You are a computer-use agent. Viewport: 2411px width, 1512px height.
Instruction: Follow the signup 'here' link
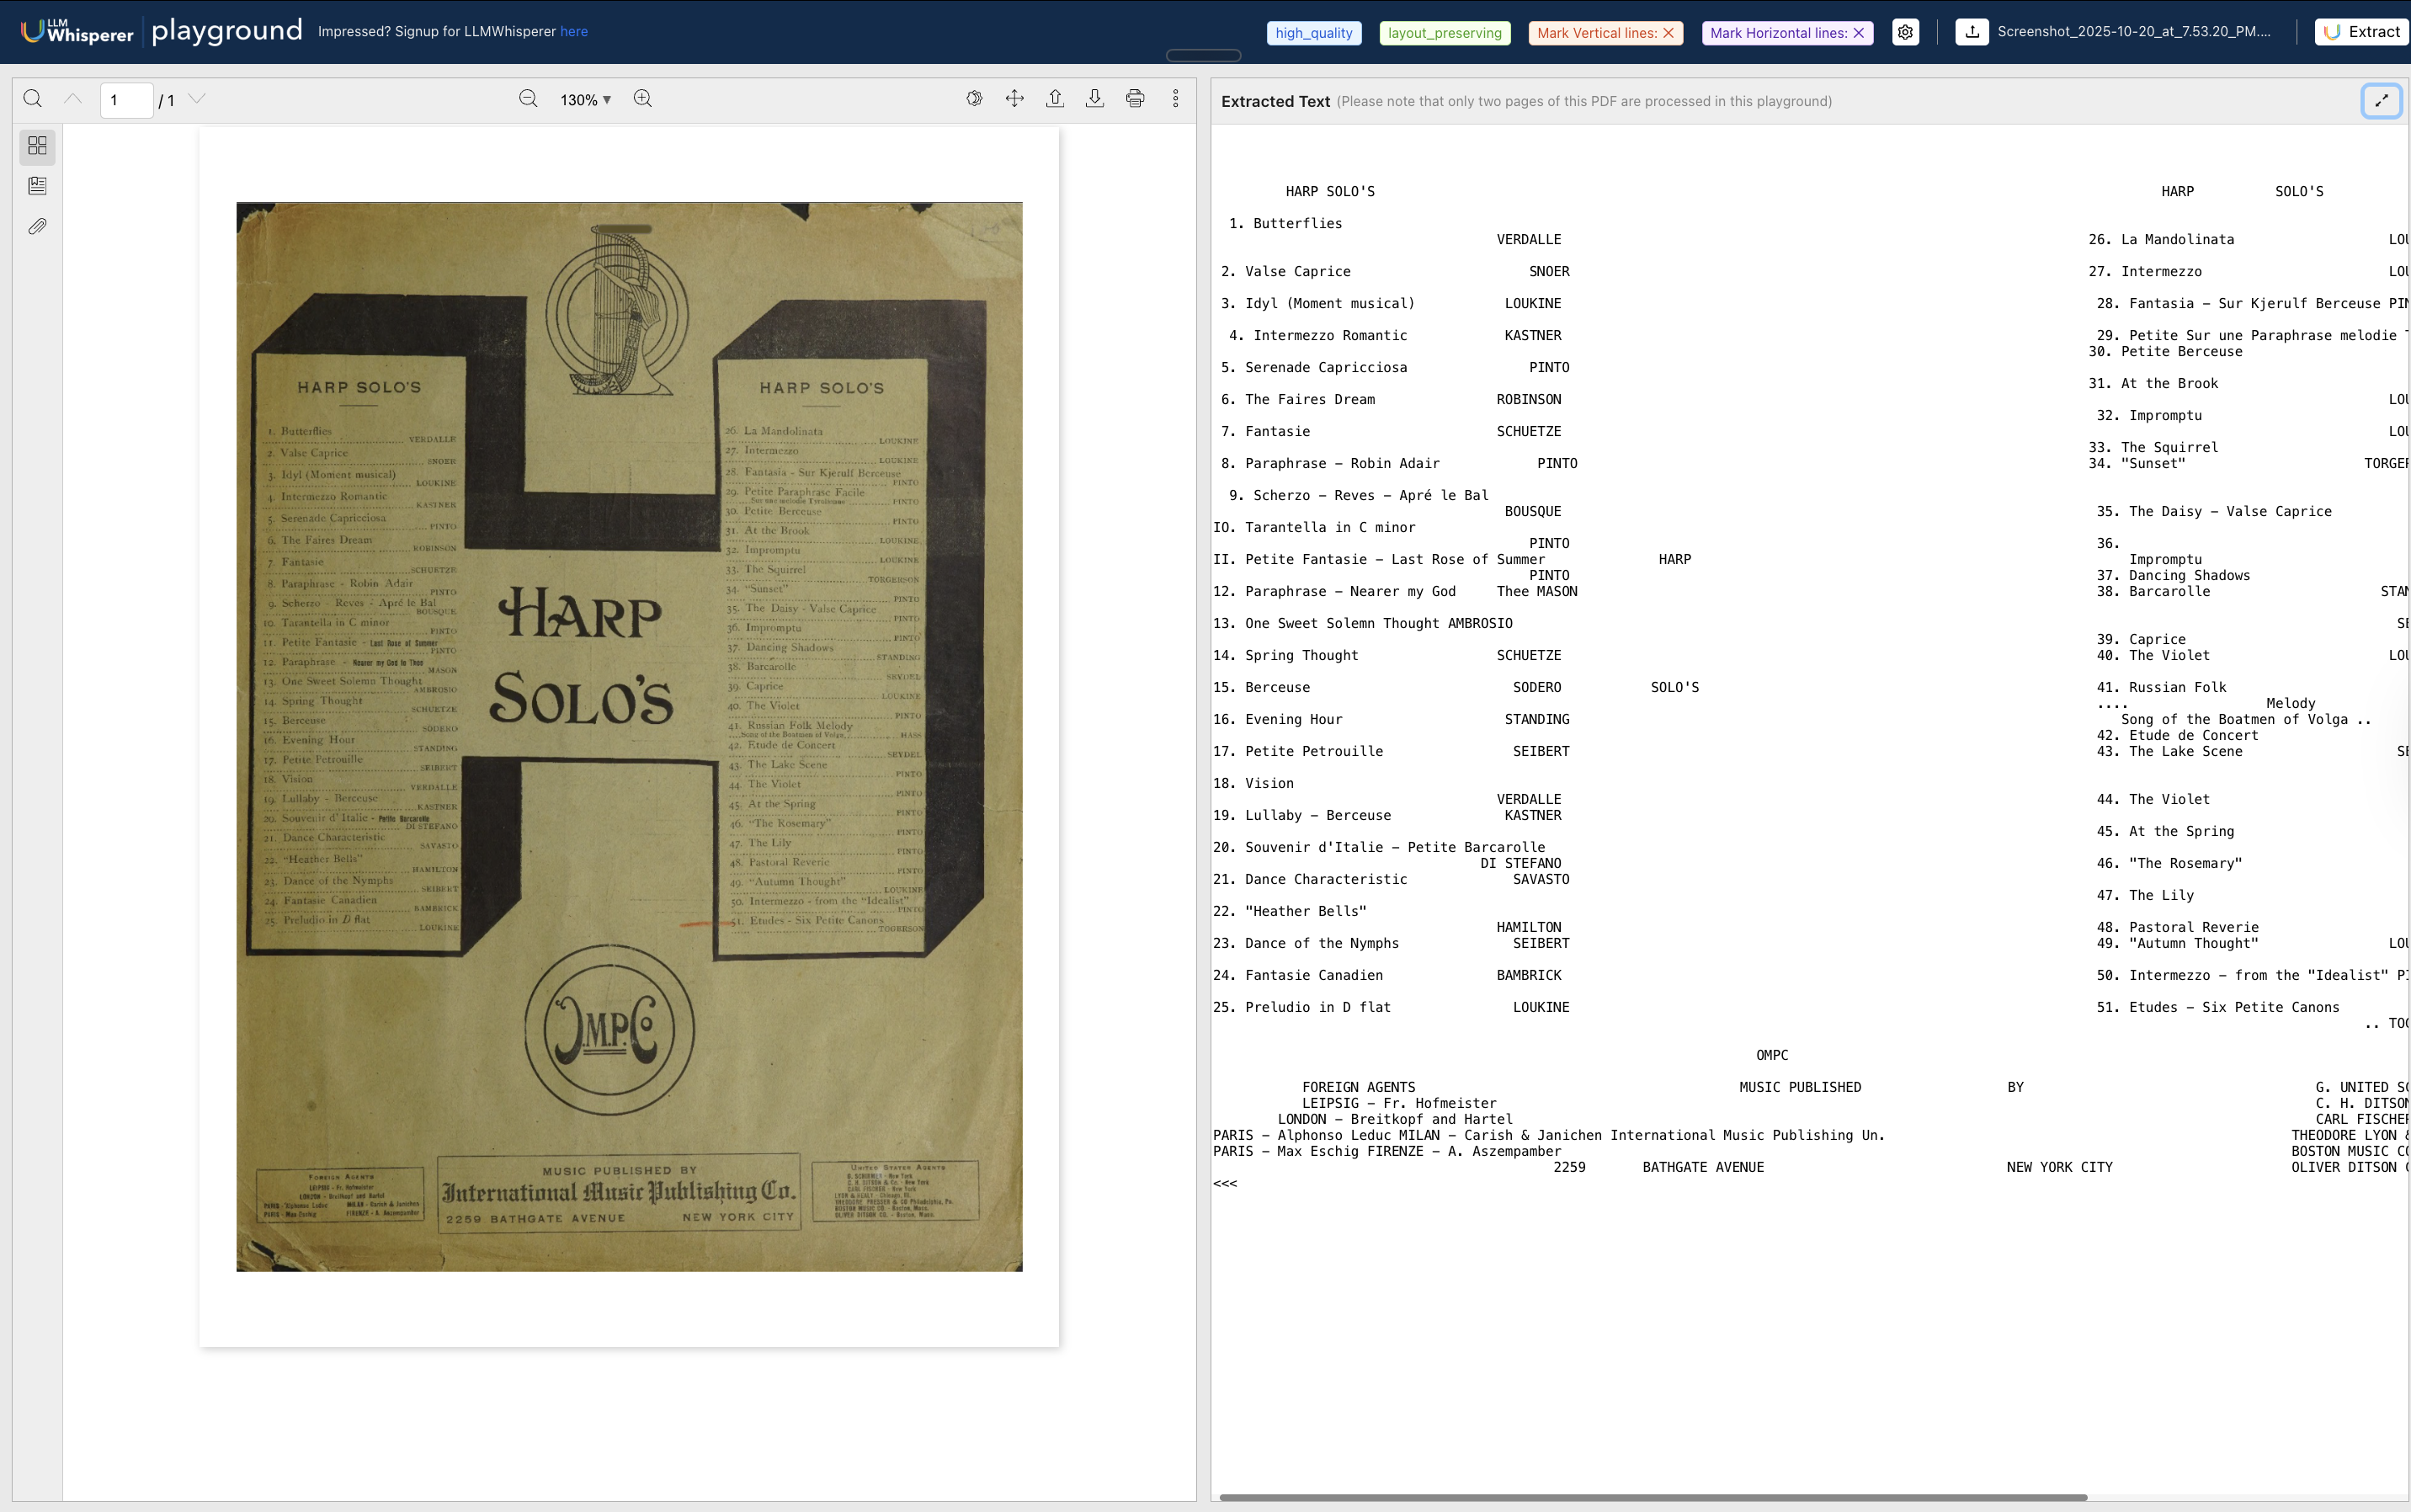(x=574, y=32)
